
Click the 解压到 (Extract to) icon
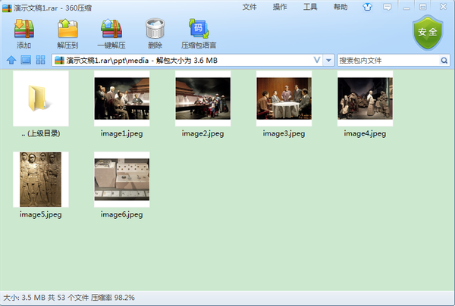67,29
